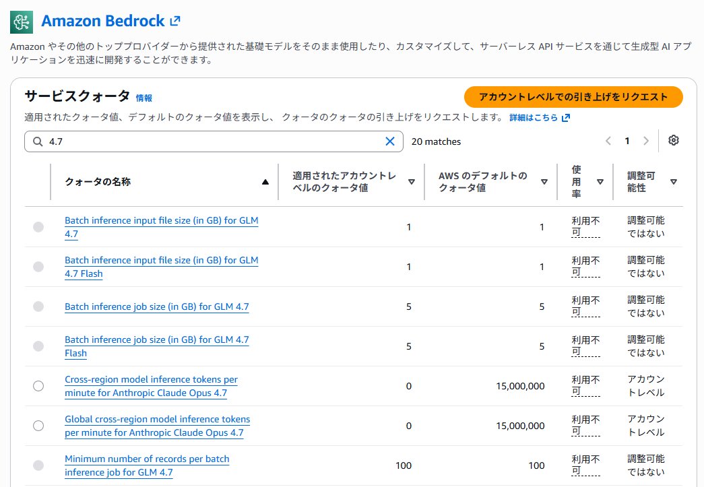Clear the search text with the X icon

point(389,141)
